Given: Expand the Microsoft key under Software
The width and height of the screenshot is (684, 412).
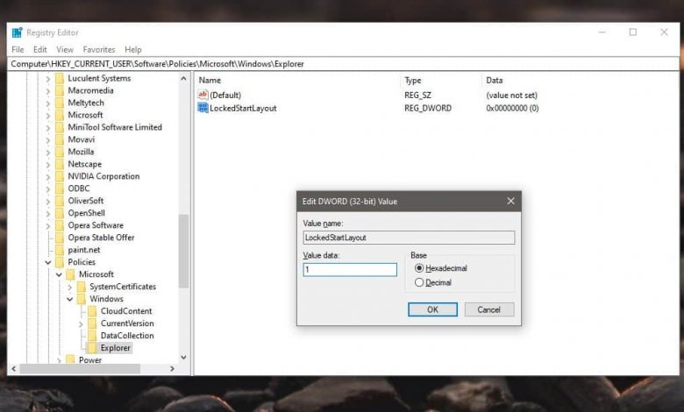Looking at the screenshot, I should (48, 115).
